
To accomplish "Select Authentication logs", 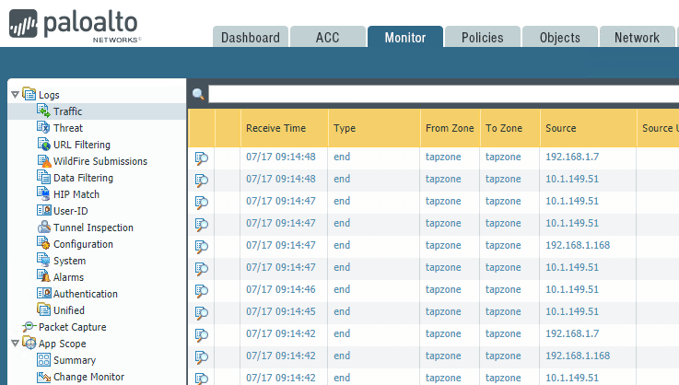I will [86, 294].
